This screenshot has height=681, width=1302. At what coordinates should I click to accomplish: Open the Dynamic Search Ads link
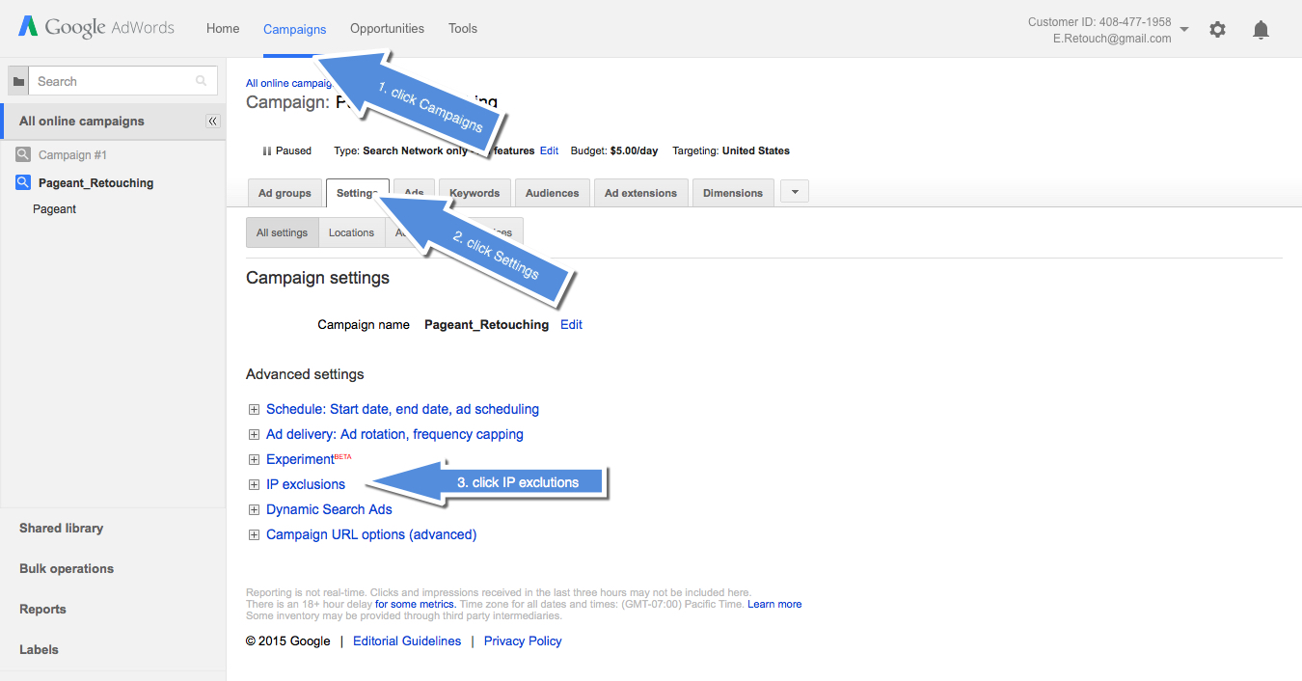click(329, 509)
